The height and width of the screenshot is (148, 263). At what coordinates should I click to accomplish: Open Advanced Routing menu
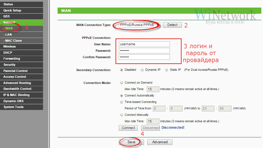click(22, 83)
